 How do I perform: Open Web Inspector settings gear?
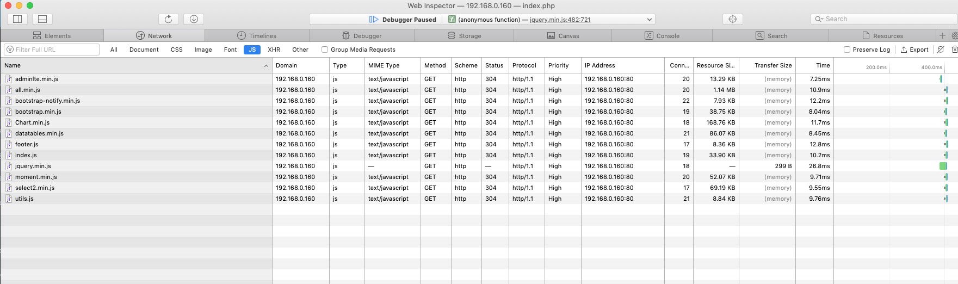coord(954,35)
